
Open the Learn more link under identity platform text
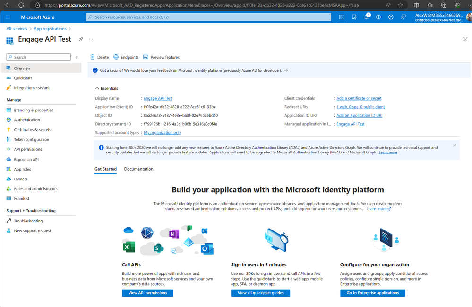[x=378, y=209]
